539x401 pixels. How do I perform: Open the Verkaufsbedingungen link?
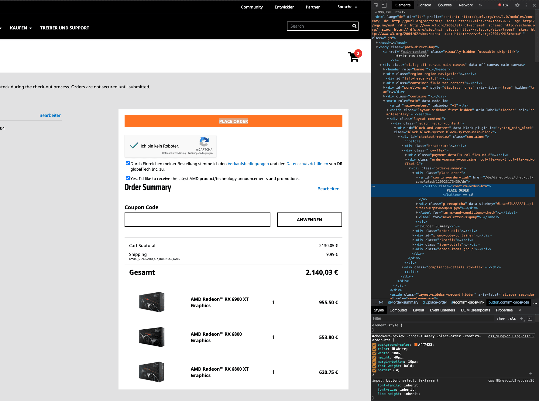[x=248, y=164]
